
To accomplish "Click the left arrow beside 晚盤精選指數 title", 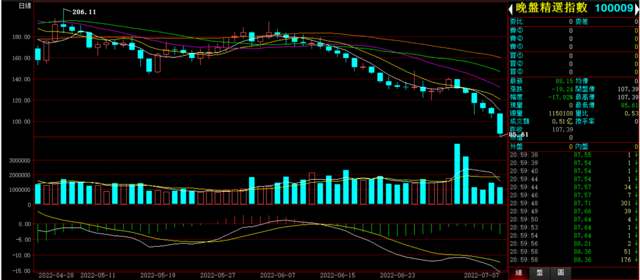I will (x=511, y=9).
